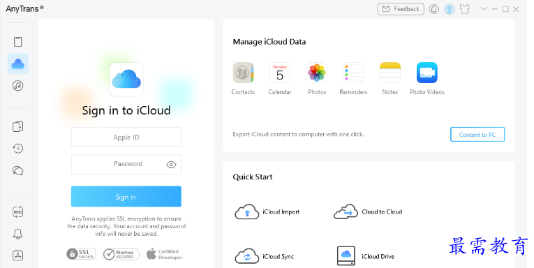The width and height of the screenshot is (534, 268).
Task: Focus the Password field
Action: click(126, 165)
